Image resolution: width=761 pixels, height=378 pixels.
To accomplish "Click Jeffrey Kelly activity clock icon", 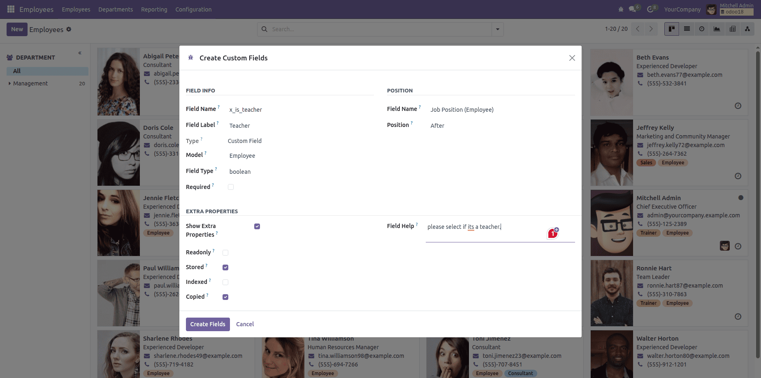I will click(738, 176).
